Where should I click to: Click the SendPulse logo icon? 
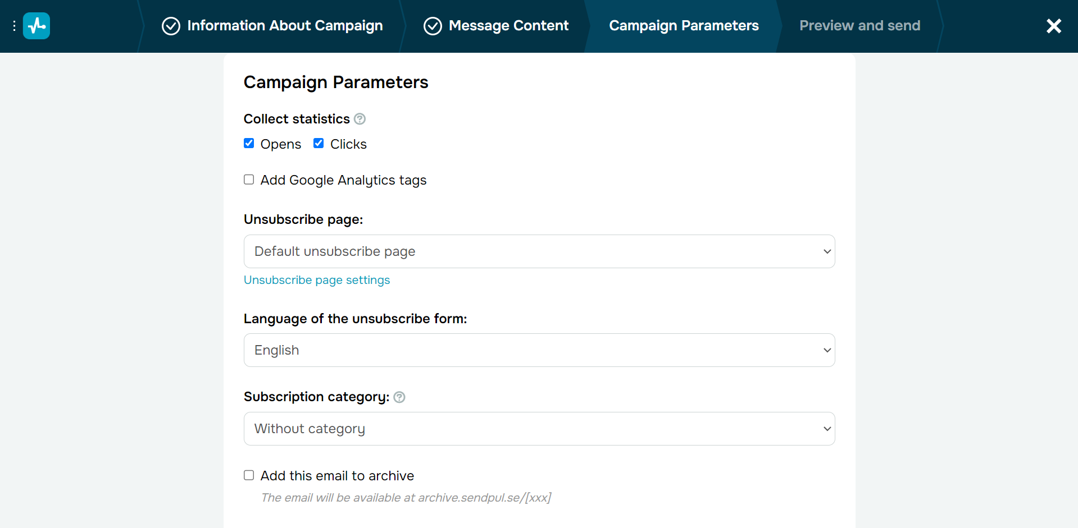37,26
